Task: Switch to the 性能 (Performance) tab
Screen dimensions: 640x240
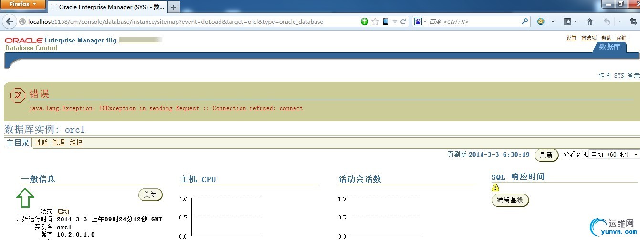Action: 42,143
